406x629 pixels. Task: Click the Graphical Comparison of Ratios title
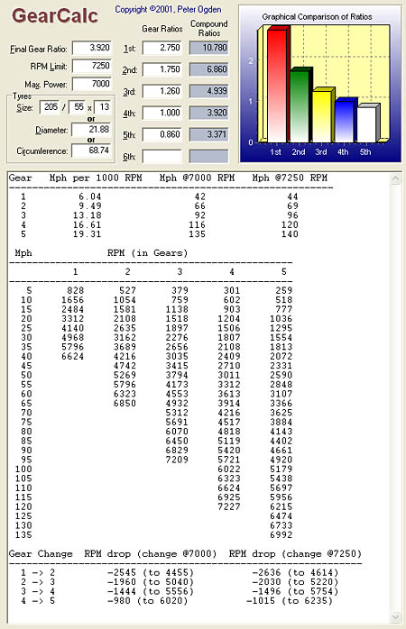coord(317,17)
